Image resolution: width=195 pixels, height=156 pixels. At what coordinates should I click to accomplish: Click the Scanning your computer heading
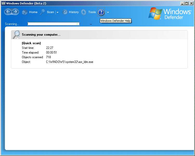coord(41,35)
